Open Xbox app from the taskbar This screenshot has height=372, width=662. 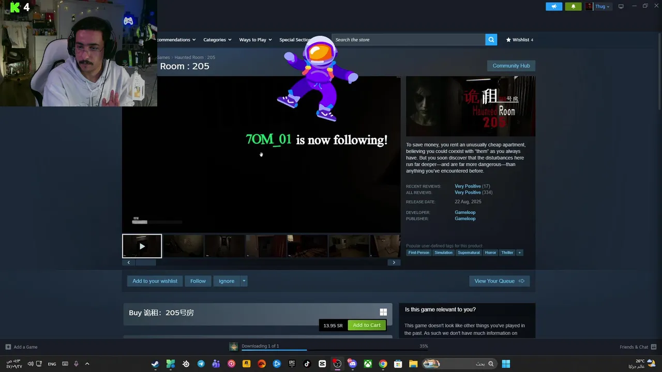(368, 364)
